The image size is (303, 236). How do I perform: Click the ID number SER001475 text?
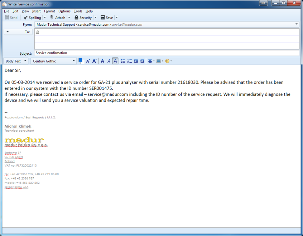[101, 88]
